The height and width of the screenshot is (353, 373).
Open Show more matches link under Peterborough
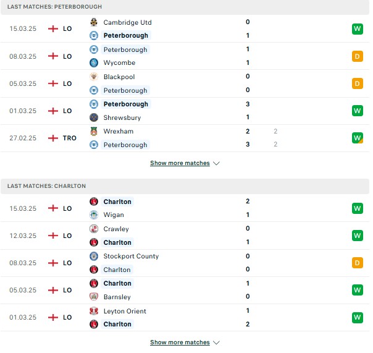pos(180,163)
